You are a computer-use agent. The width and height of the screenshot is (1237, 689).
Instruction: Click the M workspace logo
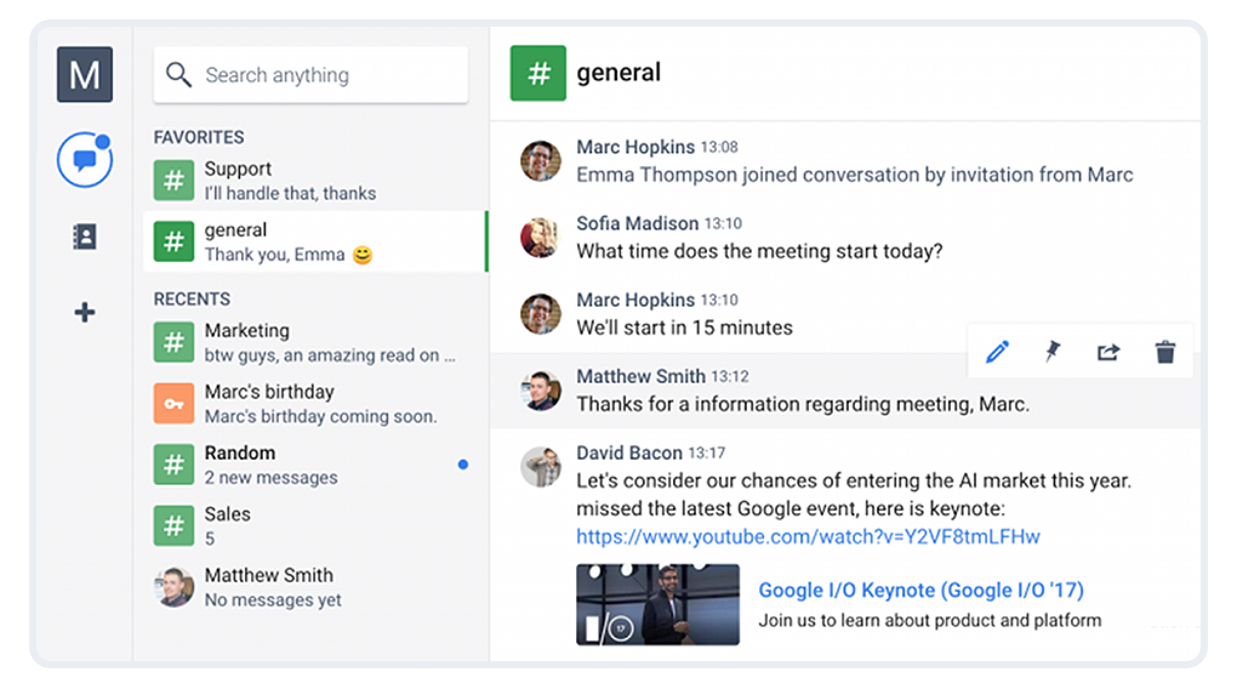point(84,75)
